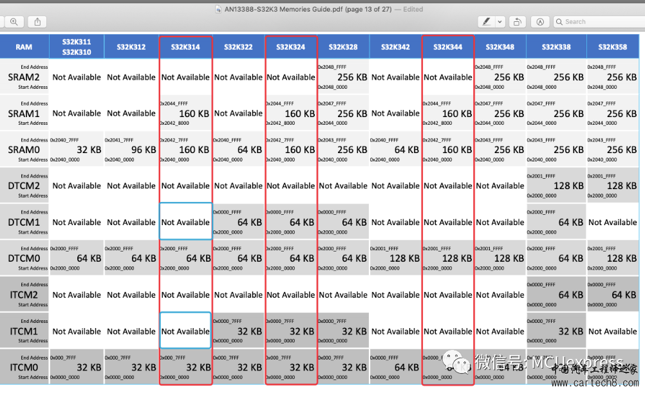Select the S32K342 column header
645x393 pixels.
395,47
